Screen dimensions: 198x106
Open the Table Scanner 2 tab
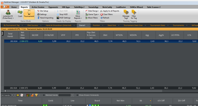pos(154,7)
